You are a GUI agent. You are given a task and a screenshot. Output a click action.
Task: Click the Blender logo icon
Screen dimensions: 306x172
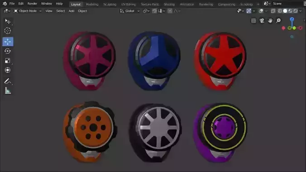pos(5,4)
